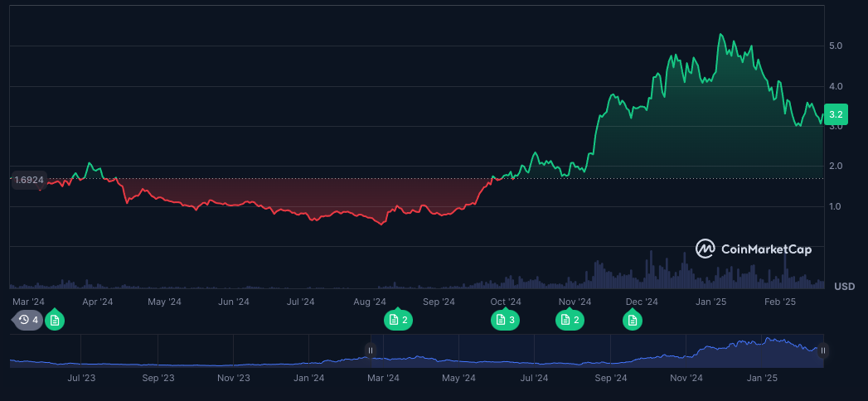This screenshot has height=401, width=868.
Task: Click the 1.6924 baseline price label
Action: [x=29, y=180]
